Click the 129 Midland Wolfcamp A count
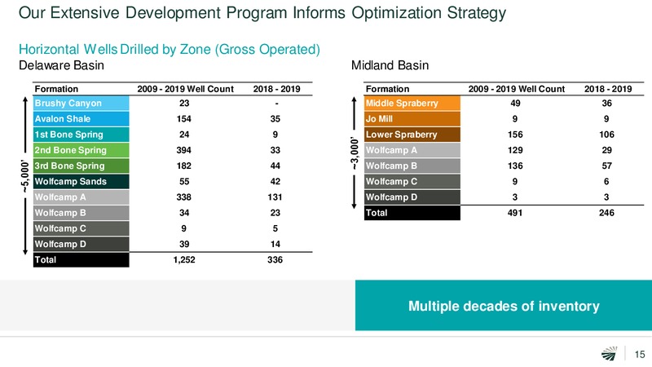The height and width of the screenshot is (367, 652). click(515, 150)
